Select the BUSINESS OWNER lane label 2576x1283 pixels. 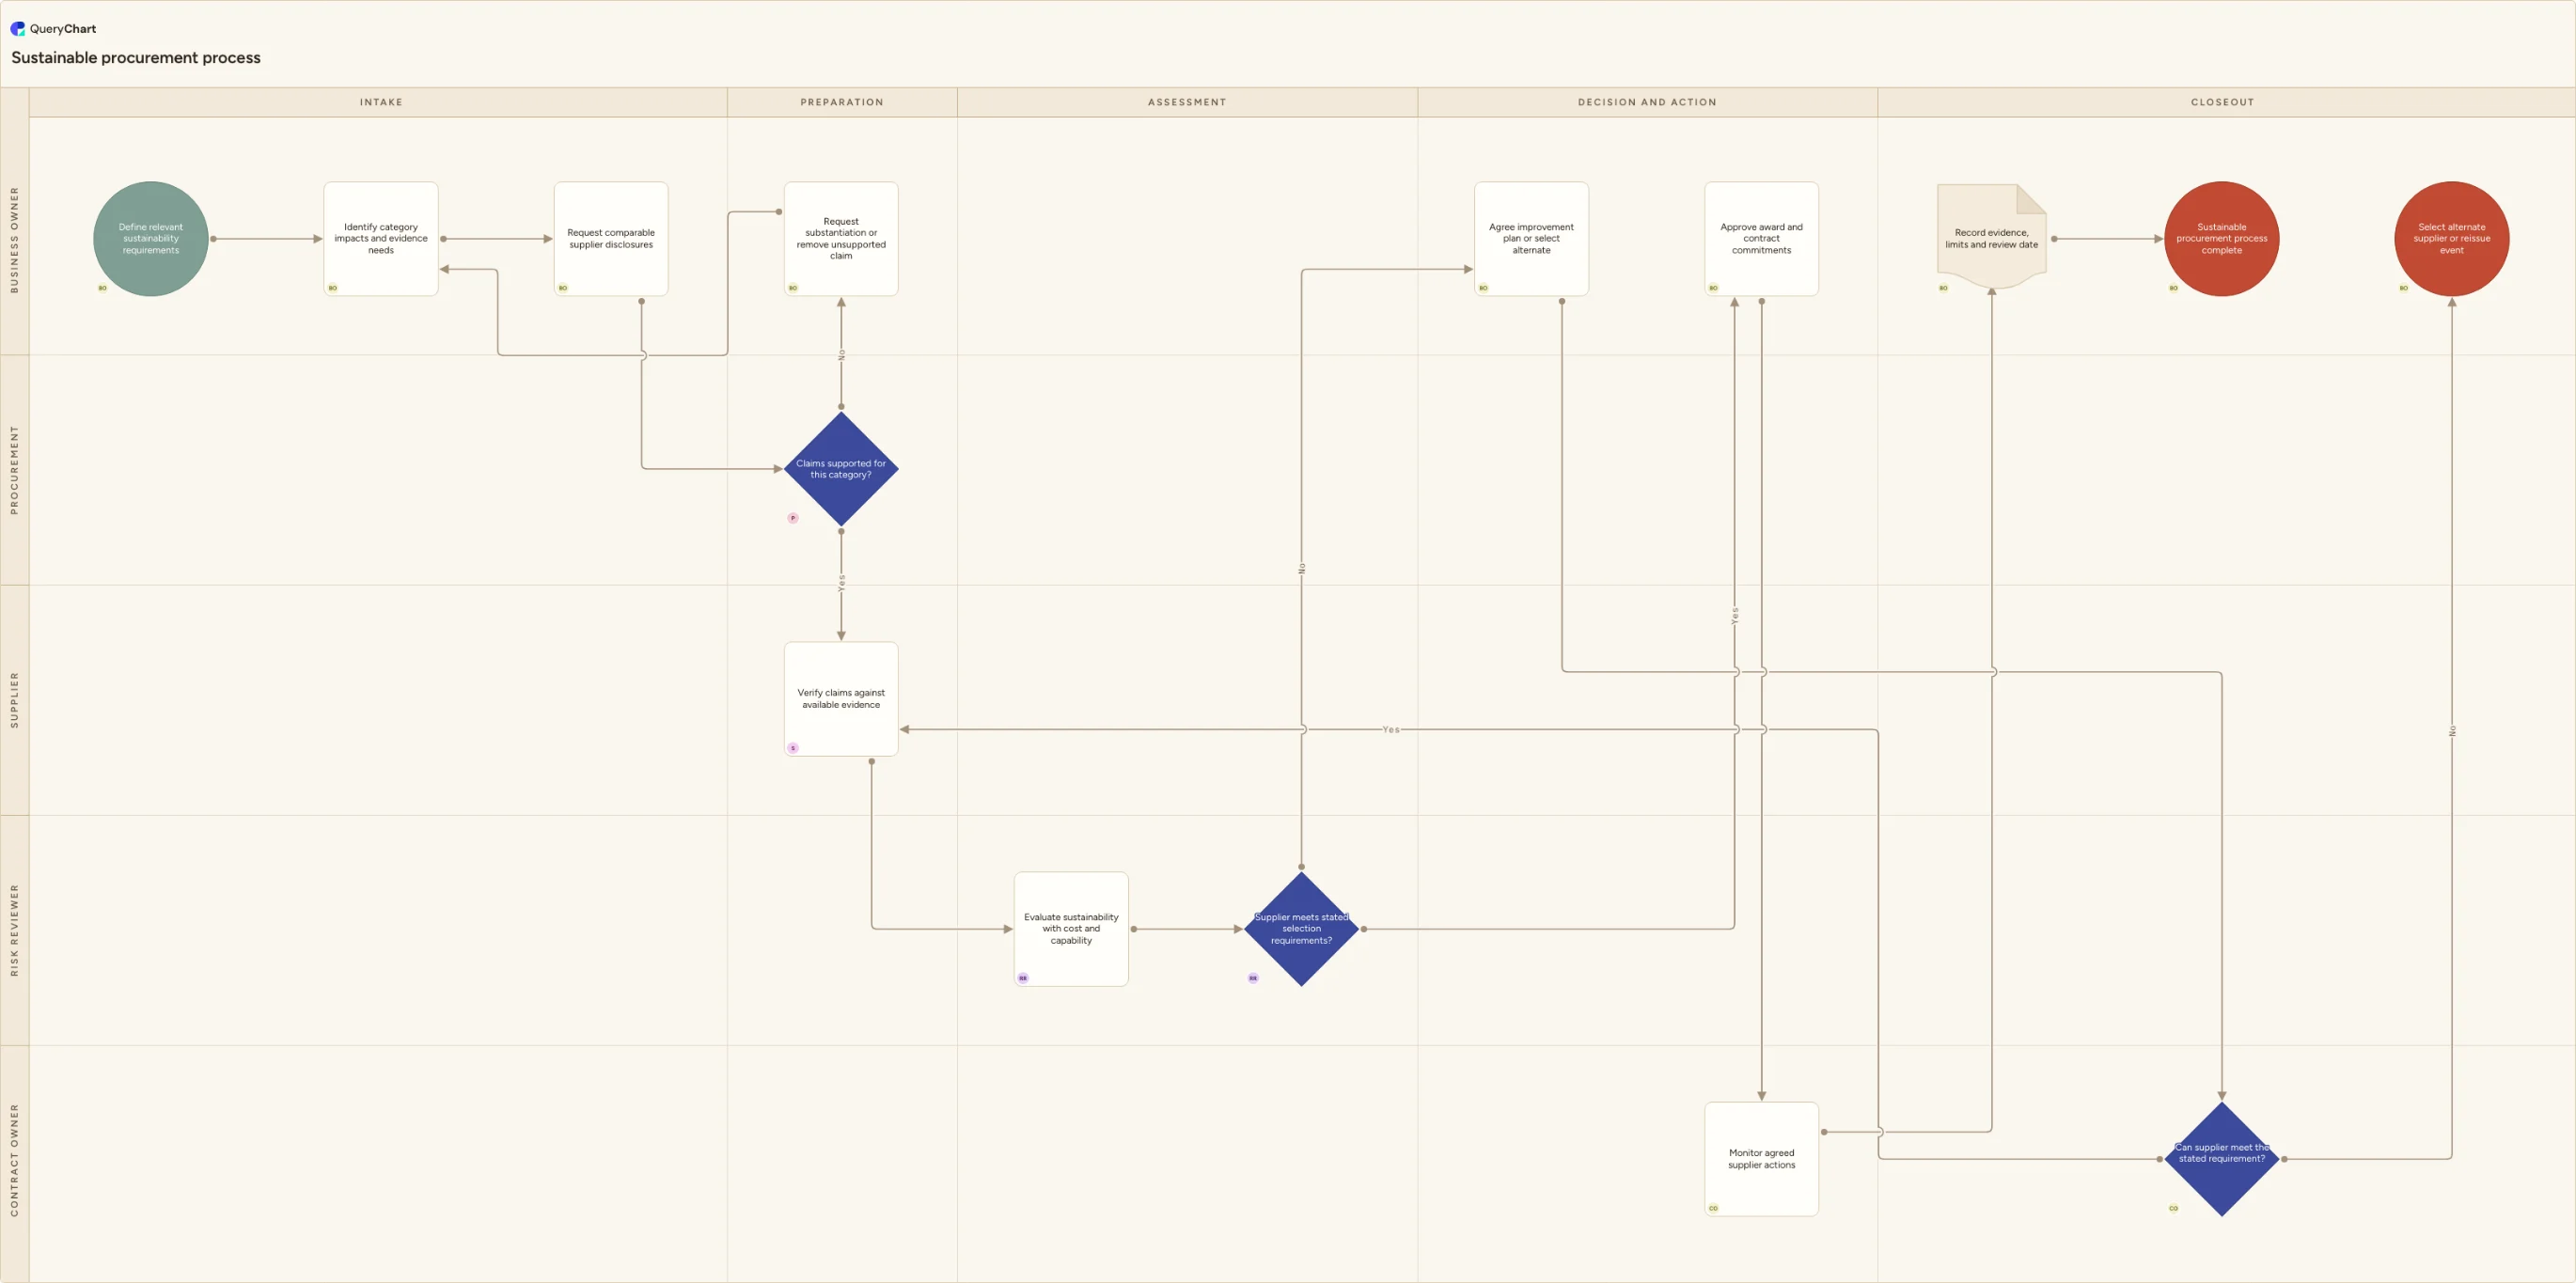click(15, 239)
